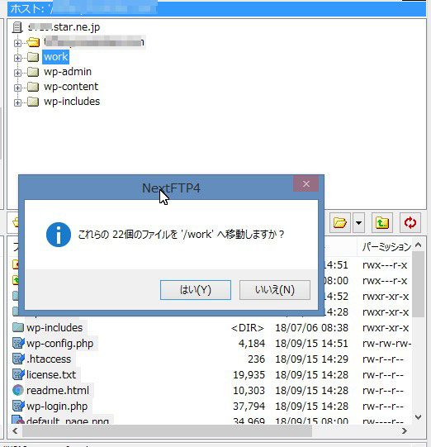
Task: Expand the wp-content folder tree node
Action: [x=17, y=88]
